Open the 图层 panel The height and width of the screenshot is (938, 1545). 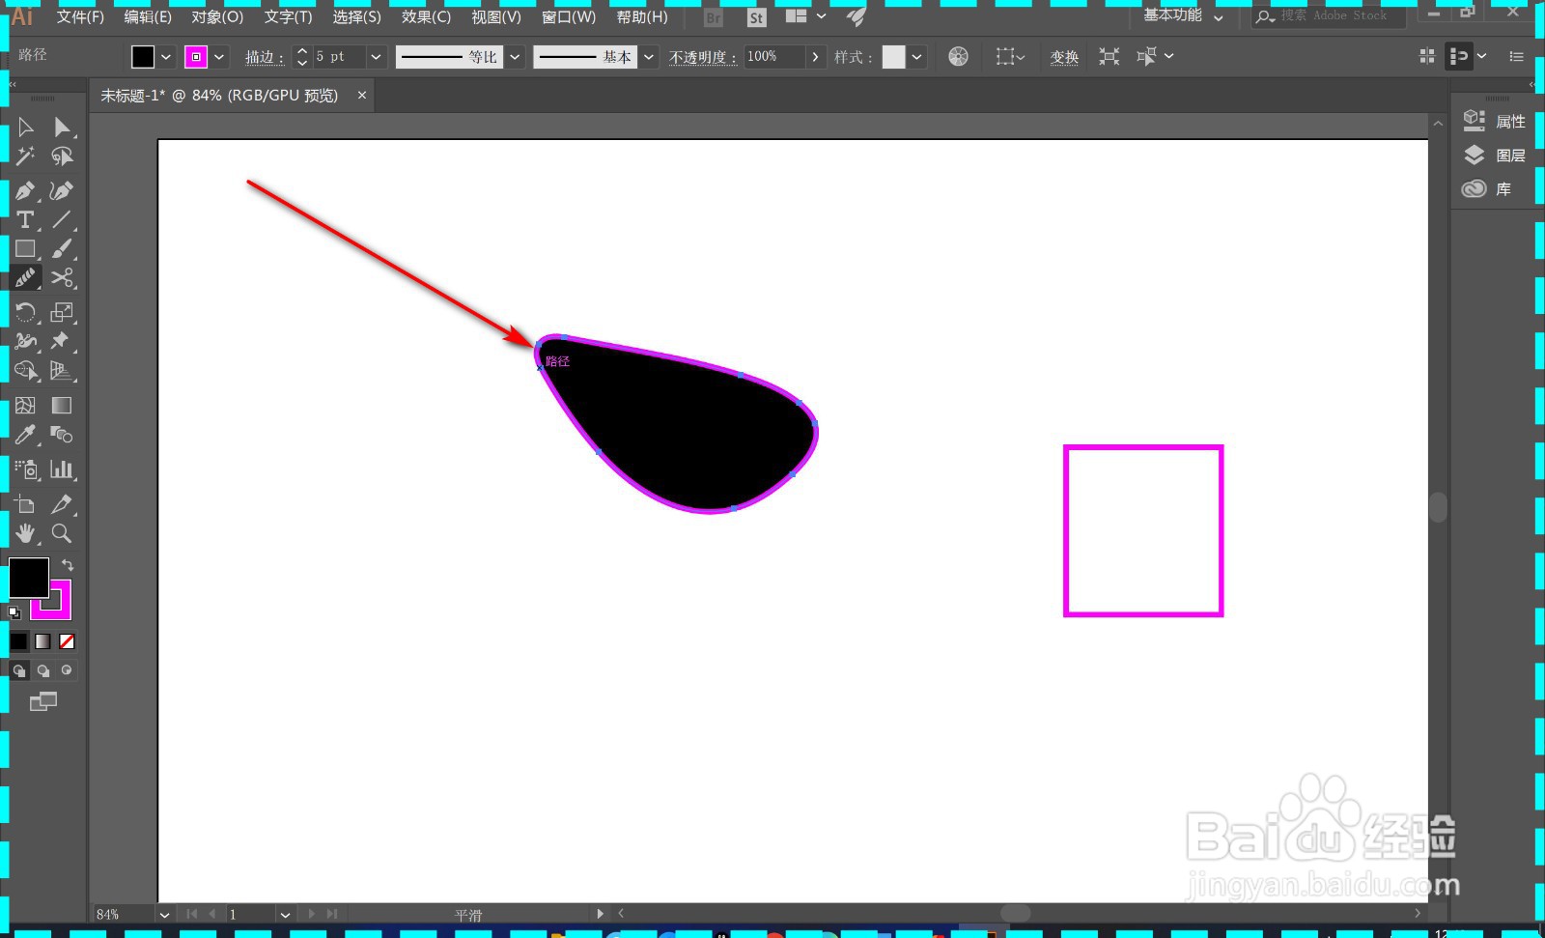pyautogui.click(x=1495, y=155)
